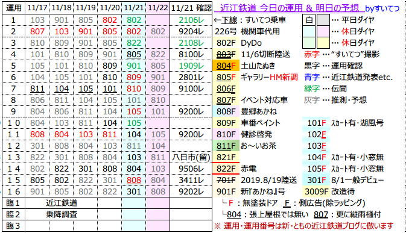Click the red footnote about 近江鉄道ブログ
This screenshot has width=406, height=233.
pos(304,226)
